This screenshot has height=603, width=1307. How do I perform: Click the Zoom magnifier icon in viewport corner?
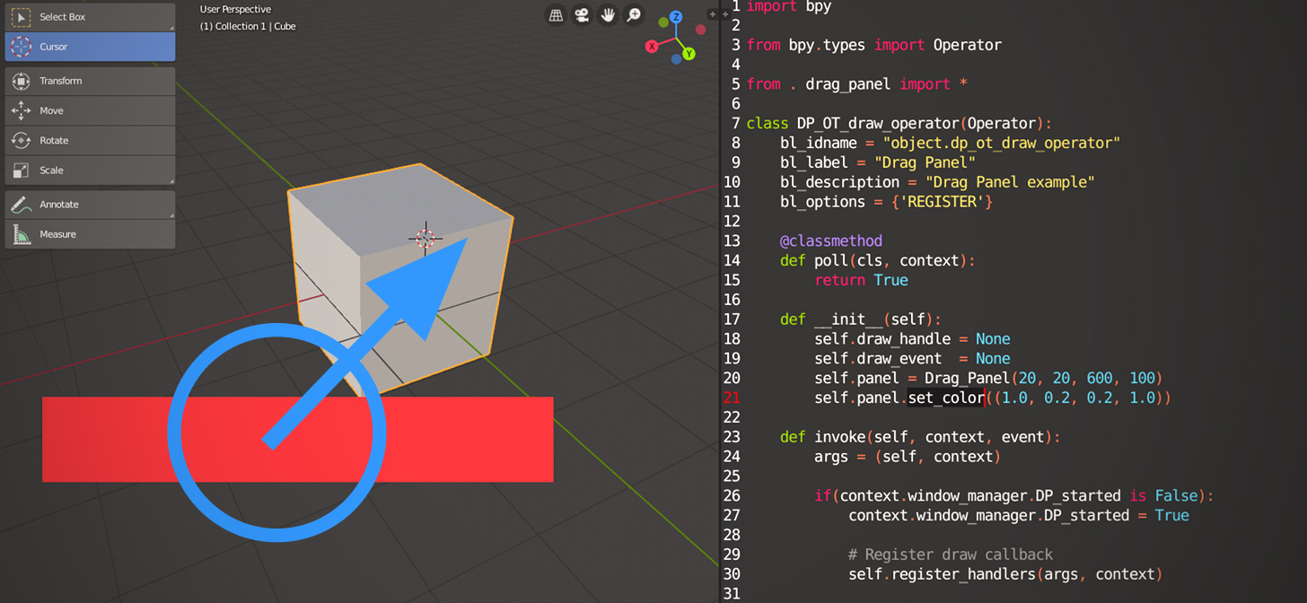633,14
